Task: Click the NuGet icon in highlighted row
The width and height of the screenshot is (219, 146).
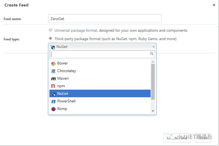Action: tap(53, 94)
